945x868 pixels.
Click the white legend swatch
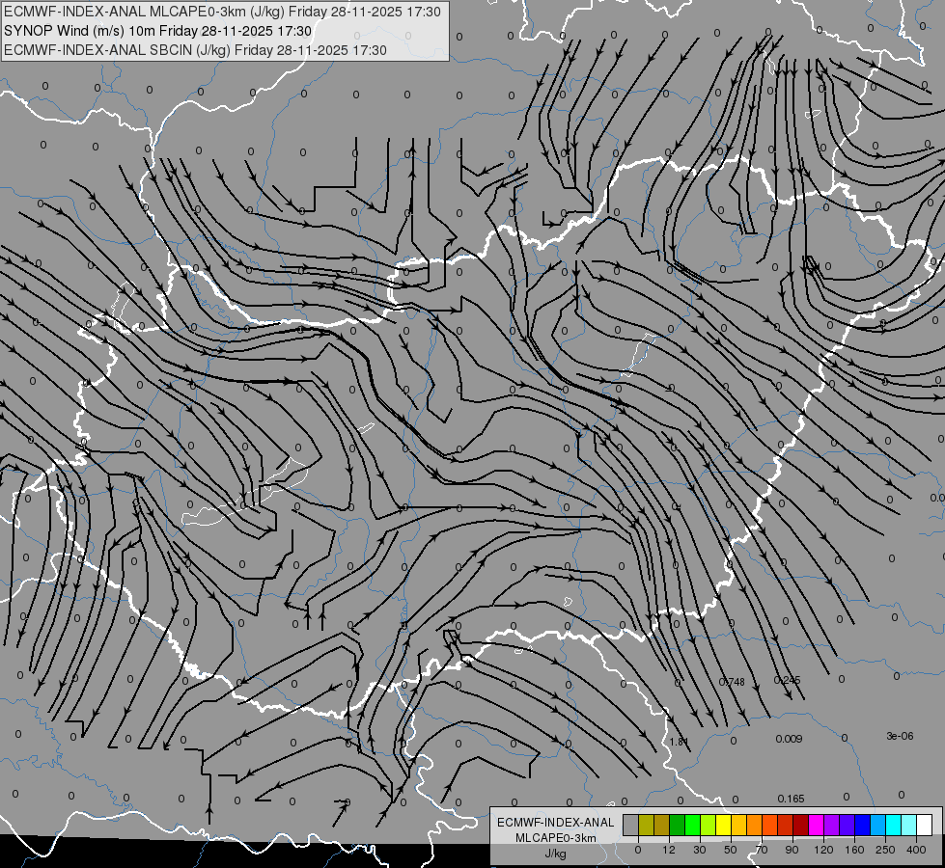point(925,826)
